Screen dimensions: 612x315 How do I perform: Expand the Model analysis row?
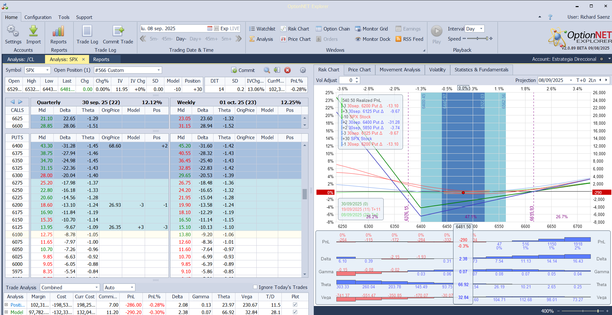tap(6, 312)
